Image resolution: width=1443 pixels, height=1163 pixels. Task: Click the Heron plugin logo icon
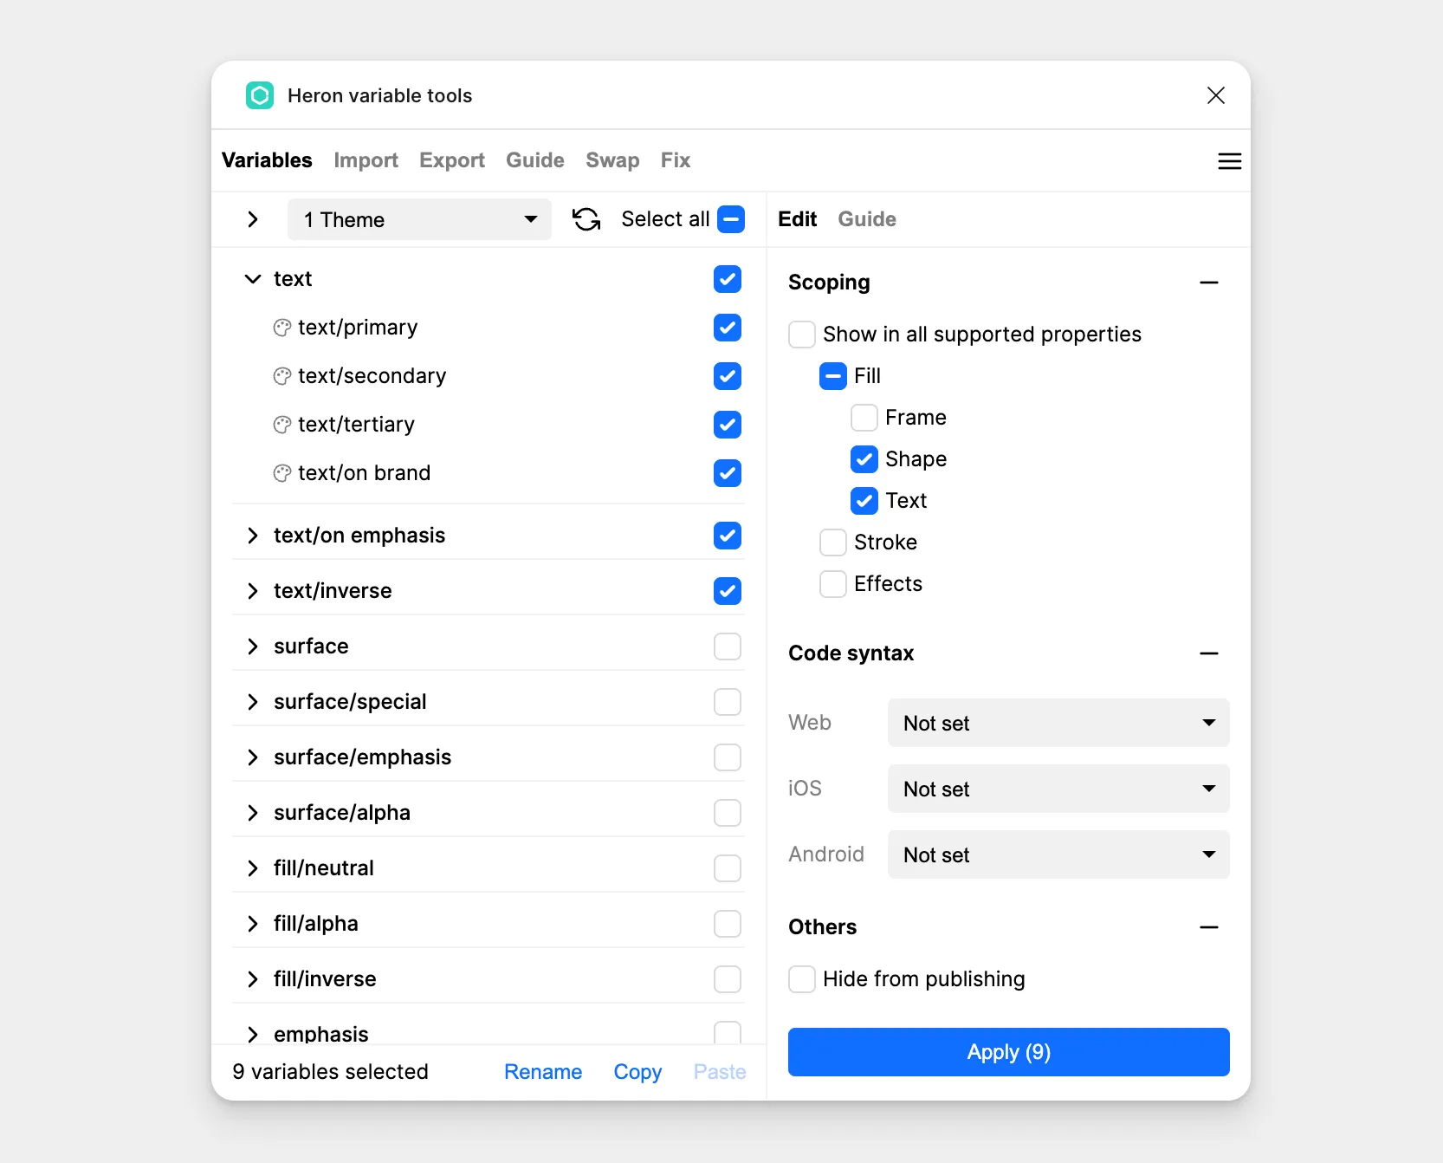click(260, 95)
